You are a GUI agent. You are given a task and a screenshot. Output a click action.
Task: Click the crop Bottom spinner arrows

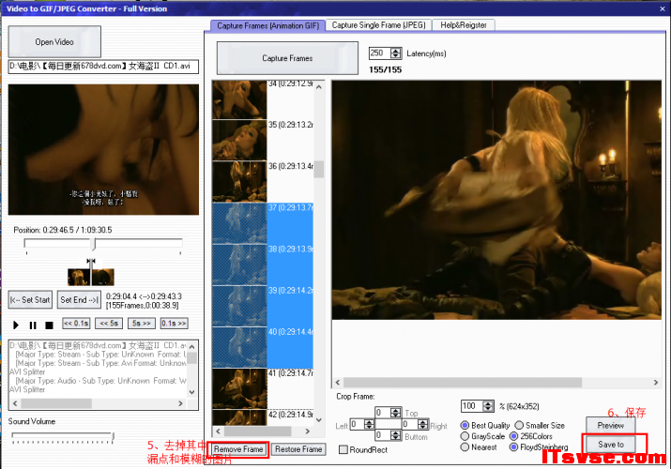click(x=396, y=435)
